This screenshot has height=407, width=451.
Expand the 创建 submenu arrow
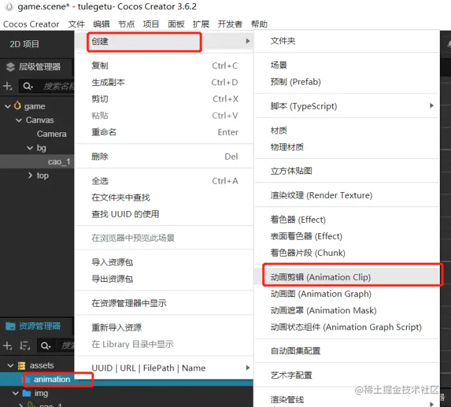[x=248, y=41]
